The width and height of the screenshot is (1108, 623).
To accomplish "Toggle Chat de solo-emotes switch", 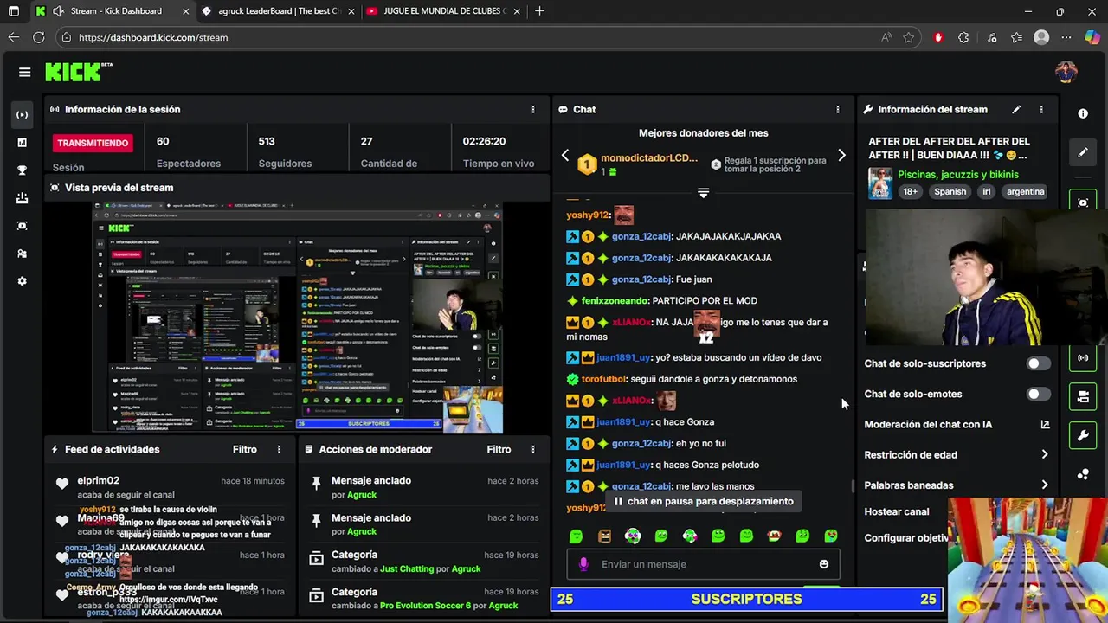I will coord(1038,394).
